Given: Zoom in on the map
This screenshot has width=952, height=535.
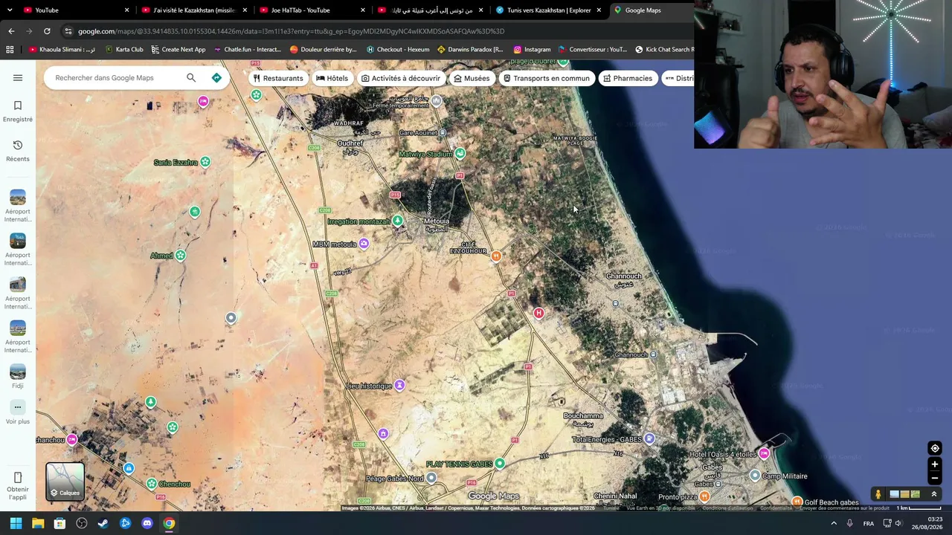Looking at the screenshot, I should coord(935,464).
